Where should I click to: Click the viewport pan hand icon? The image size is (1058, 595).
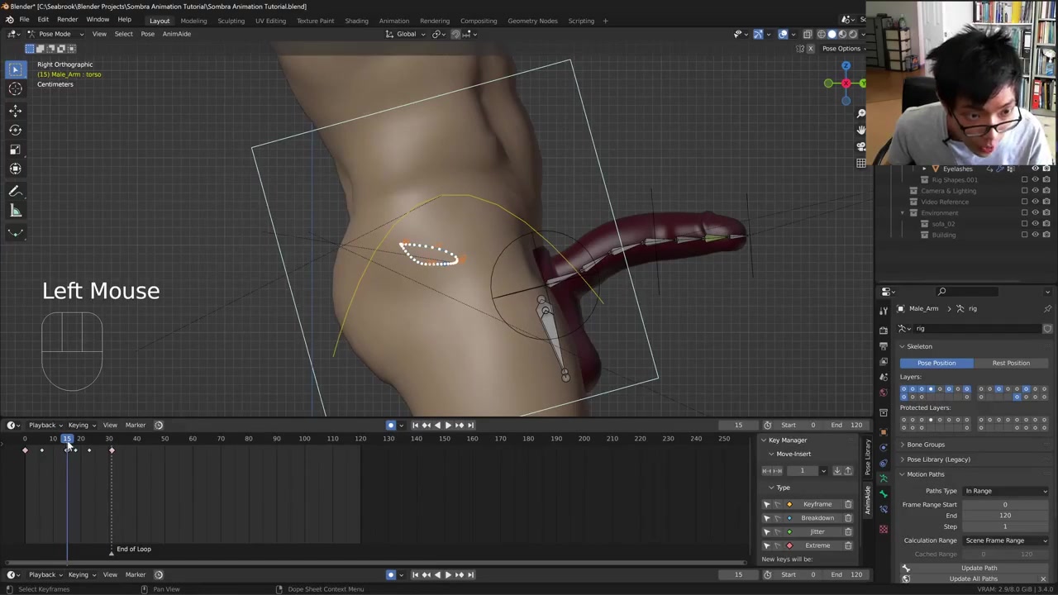[x=860, y=130]
